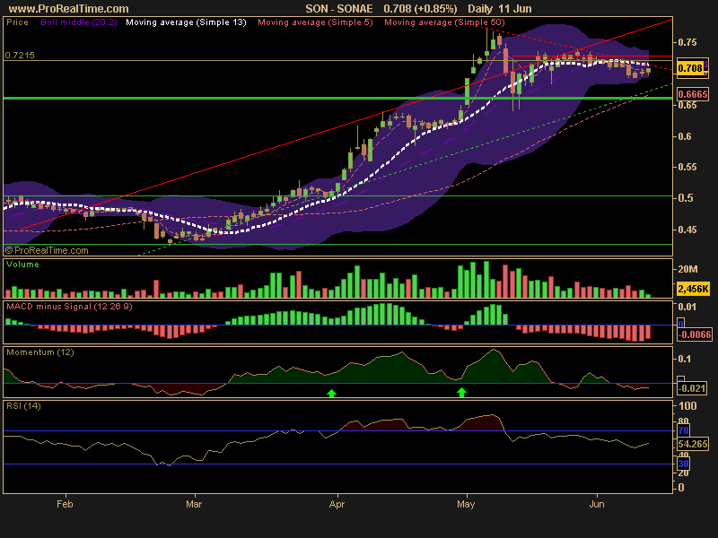The height and width of the screenshot is (538, 718).
Task: Select the Volume panel title
Action: click(22, 265)
